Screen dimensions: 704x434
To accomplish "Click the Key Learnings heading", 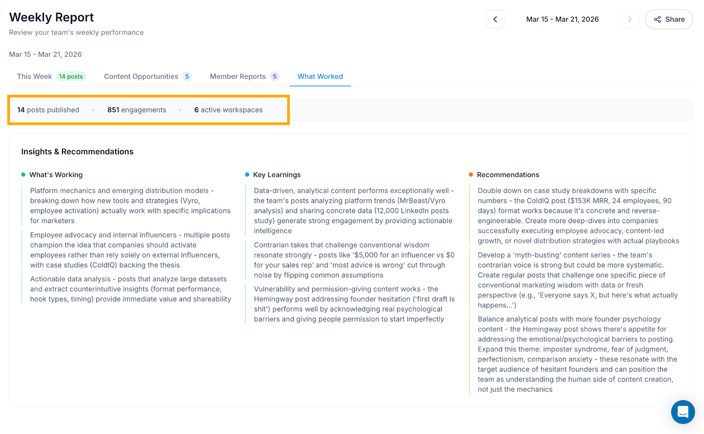I will pyautogui.click(x=277, y=175).
